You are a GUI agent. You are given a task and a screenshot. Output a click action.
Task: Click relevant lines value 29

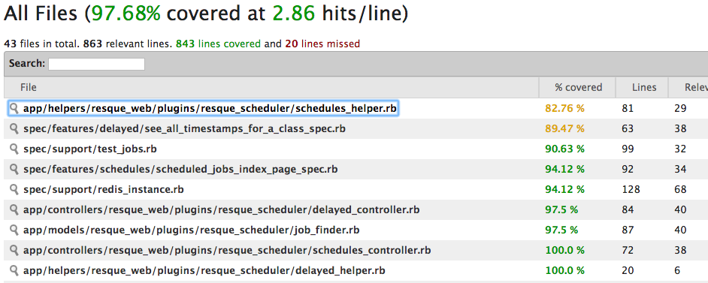[680, 108]
